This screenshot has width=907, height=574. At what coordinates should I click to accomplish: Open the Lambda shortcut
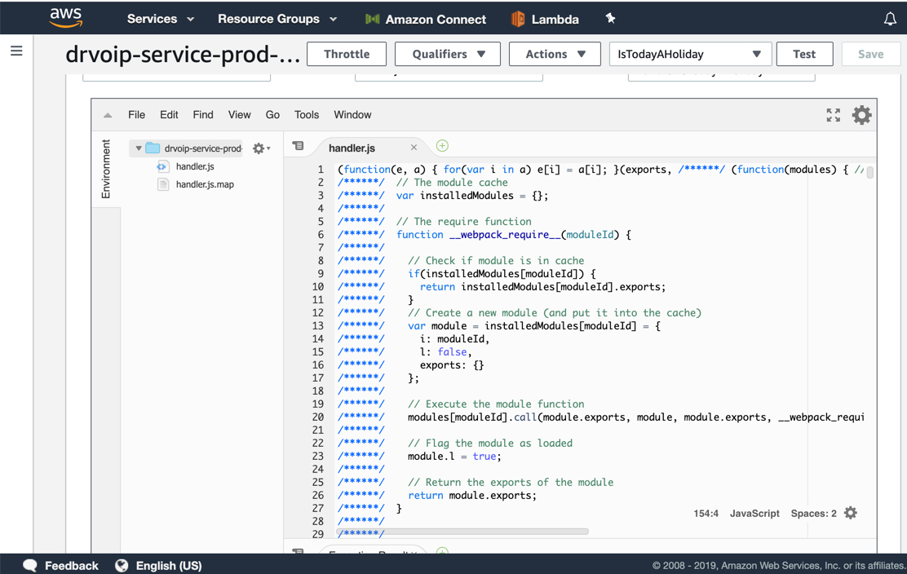coord(545,19)
